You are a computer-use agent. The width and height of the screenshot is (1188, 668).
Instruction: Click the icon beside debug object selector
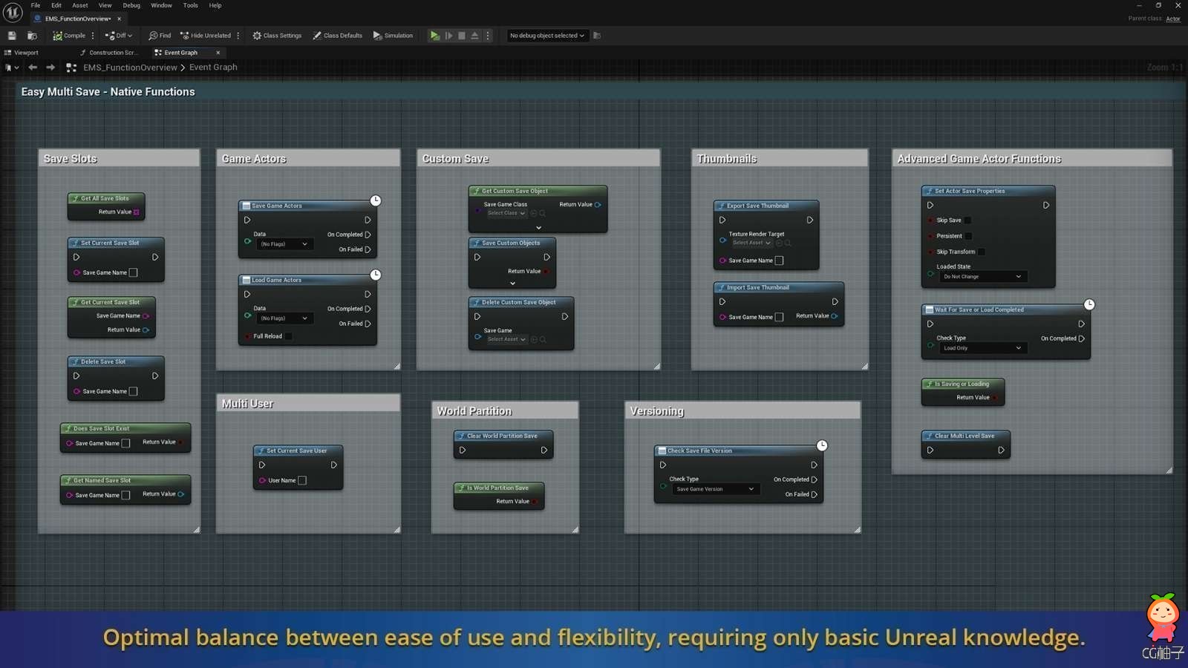pyautogui.click(x=597, y=36)
